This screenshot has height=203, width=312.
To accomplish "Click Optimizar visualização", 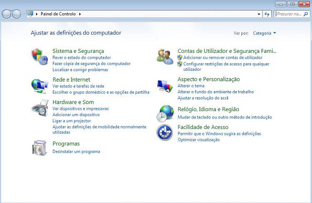I will (x=198, y=140).
